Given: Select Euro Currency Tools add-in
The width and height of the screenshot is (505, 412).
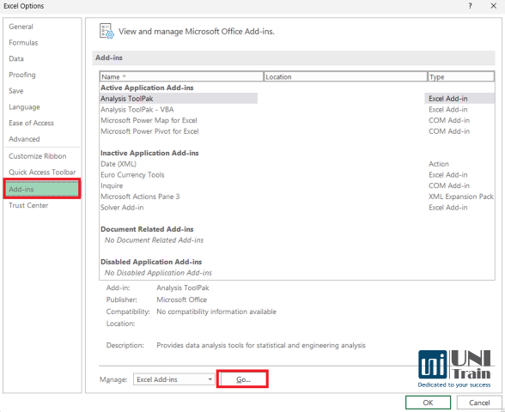Looking at the screenshot, I should click(297, 175).
